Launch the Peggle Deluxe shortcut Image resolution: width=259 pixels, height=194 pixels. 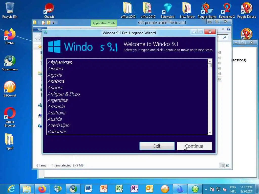(246, 10)
